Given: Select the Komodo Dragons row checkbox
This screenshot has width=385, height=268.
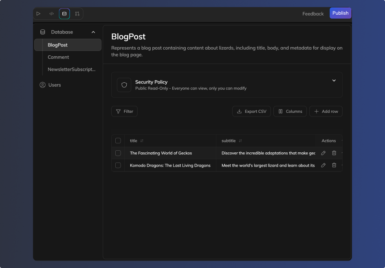Looking at the screenshot, I should 118,165.
